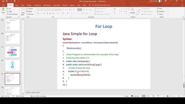The image size is (185, 104).
Task: Switch to Slide Sorter view icon
Action: (149, 96)
